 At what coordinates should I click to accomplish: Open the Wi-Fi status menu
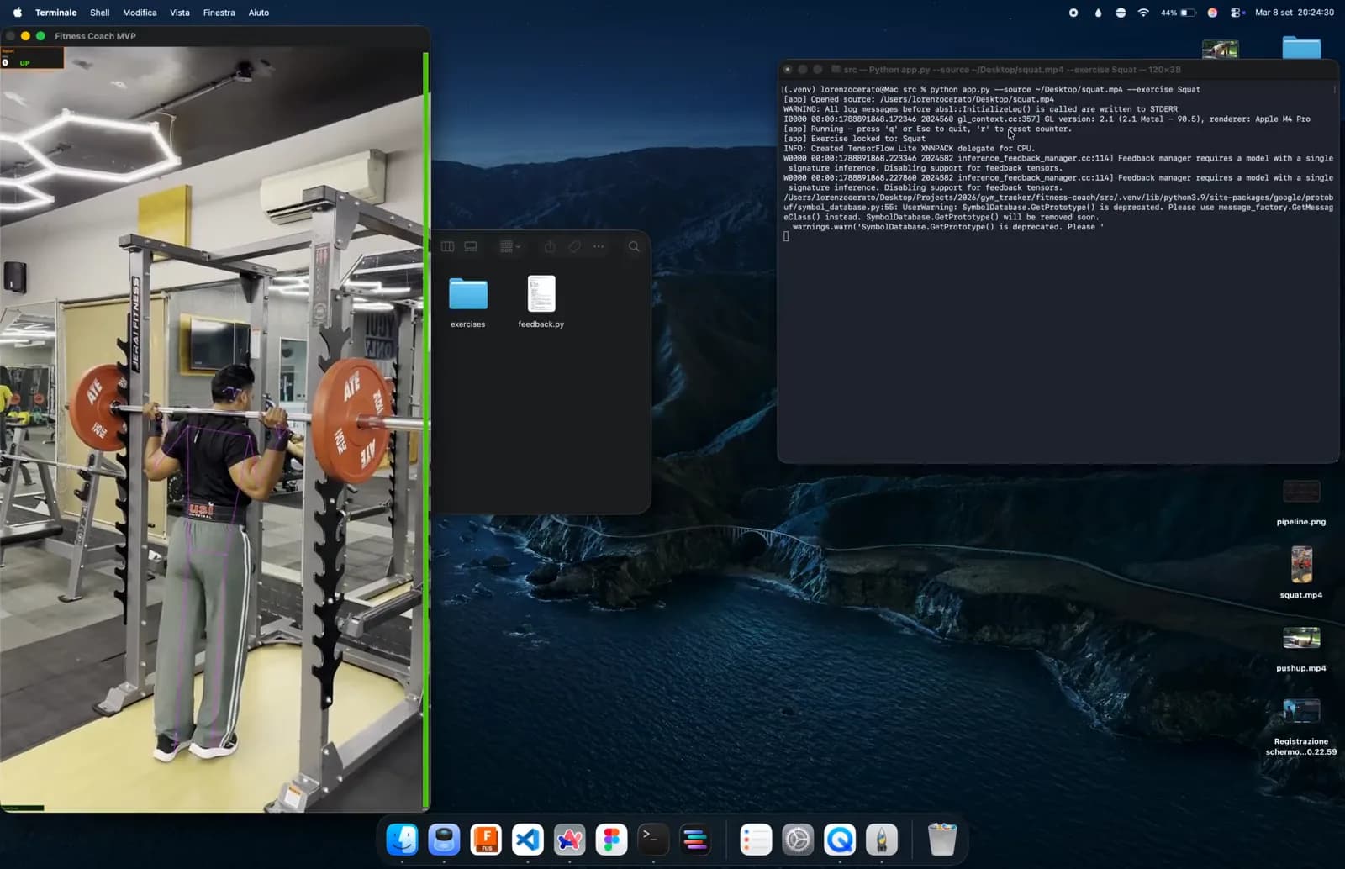1143,13
